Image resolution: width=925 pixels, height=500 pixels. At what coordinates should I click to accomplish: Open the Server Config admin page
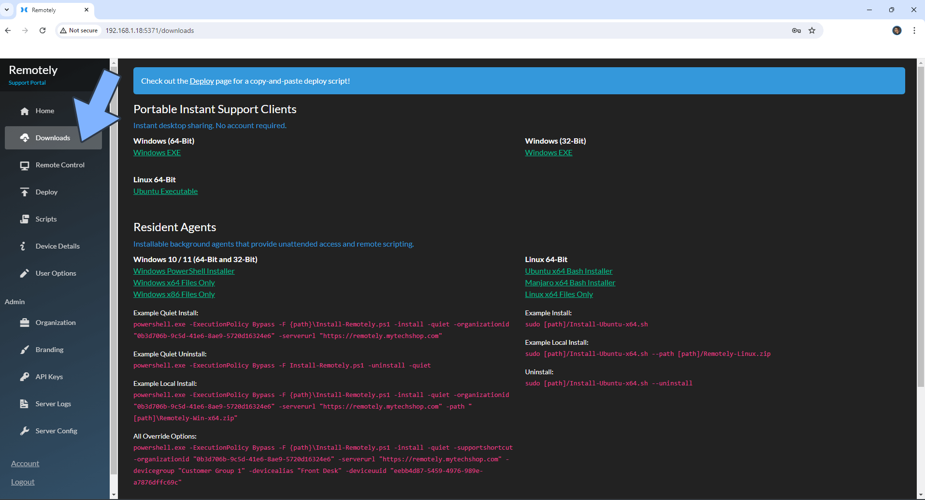click(x=53, y=431)
